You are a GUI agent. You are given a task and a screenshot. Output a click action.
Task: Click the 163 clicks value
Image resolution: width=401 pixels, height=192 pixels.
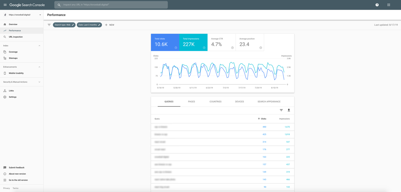(x=264, y=157)
